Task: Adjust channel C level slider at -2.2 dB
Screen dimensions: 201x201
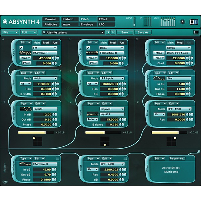Action: [x=169, y=132]
